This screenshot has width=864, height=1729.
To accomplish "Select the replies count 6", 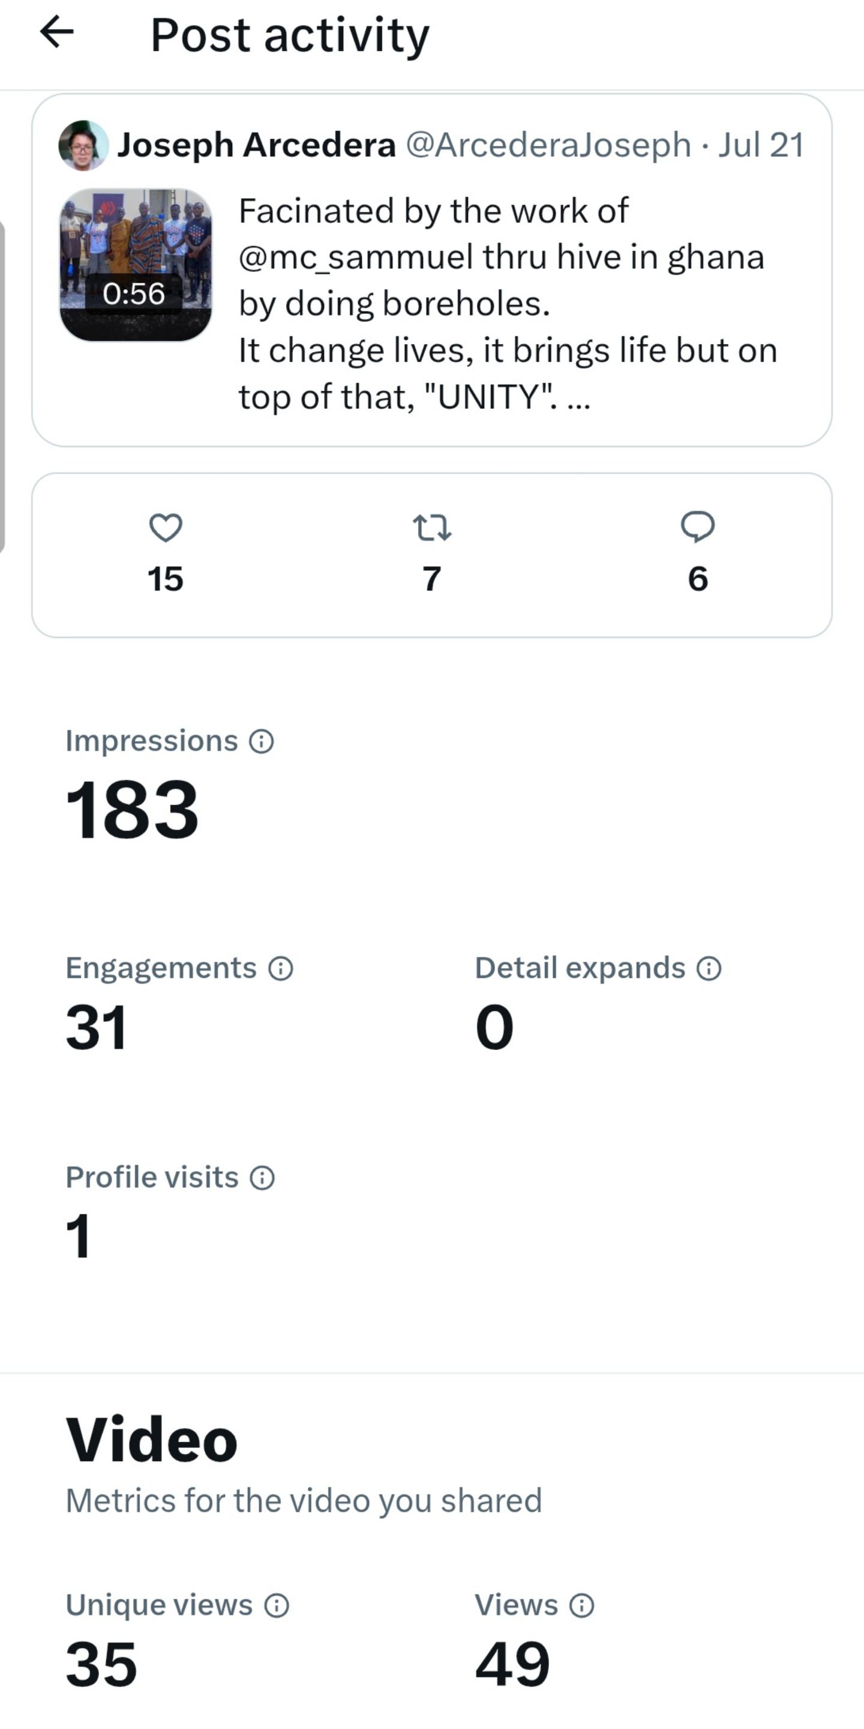I will [698, 579].
